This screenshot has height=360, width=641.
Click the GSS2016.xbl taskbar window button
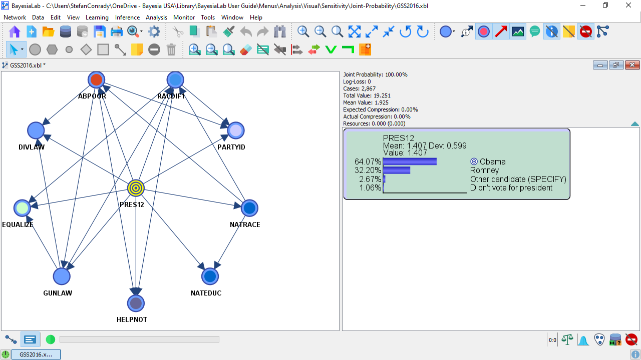(x=36, y=354)
